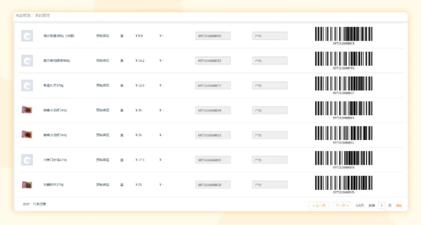
Task: Click the 275g product name
Action: pos(53,185)
